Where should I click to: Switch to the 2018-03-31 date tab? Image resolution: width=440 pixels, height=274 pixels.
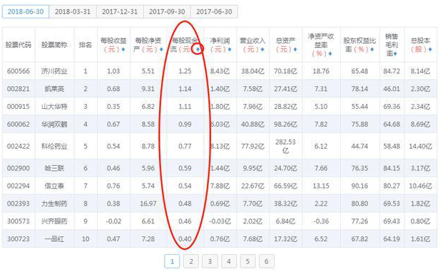click(x=73, y=12)
